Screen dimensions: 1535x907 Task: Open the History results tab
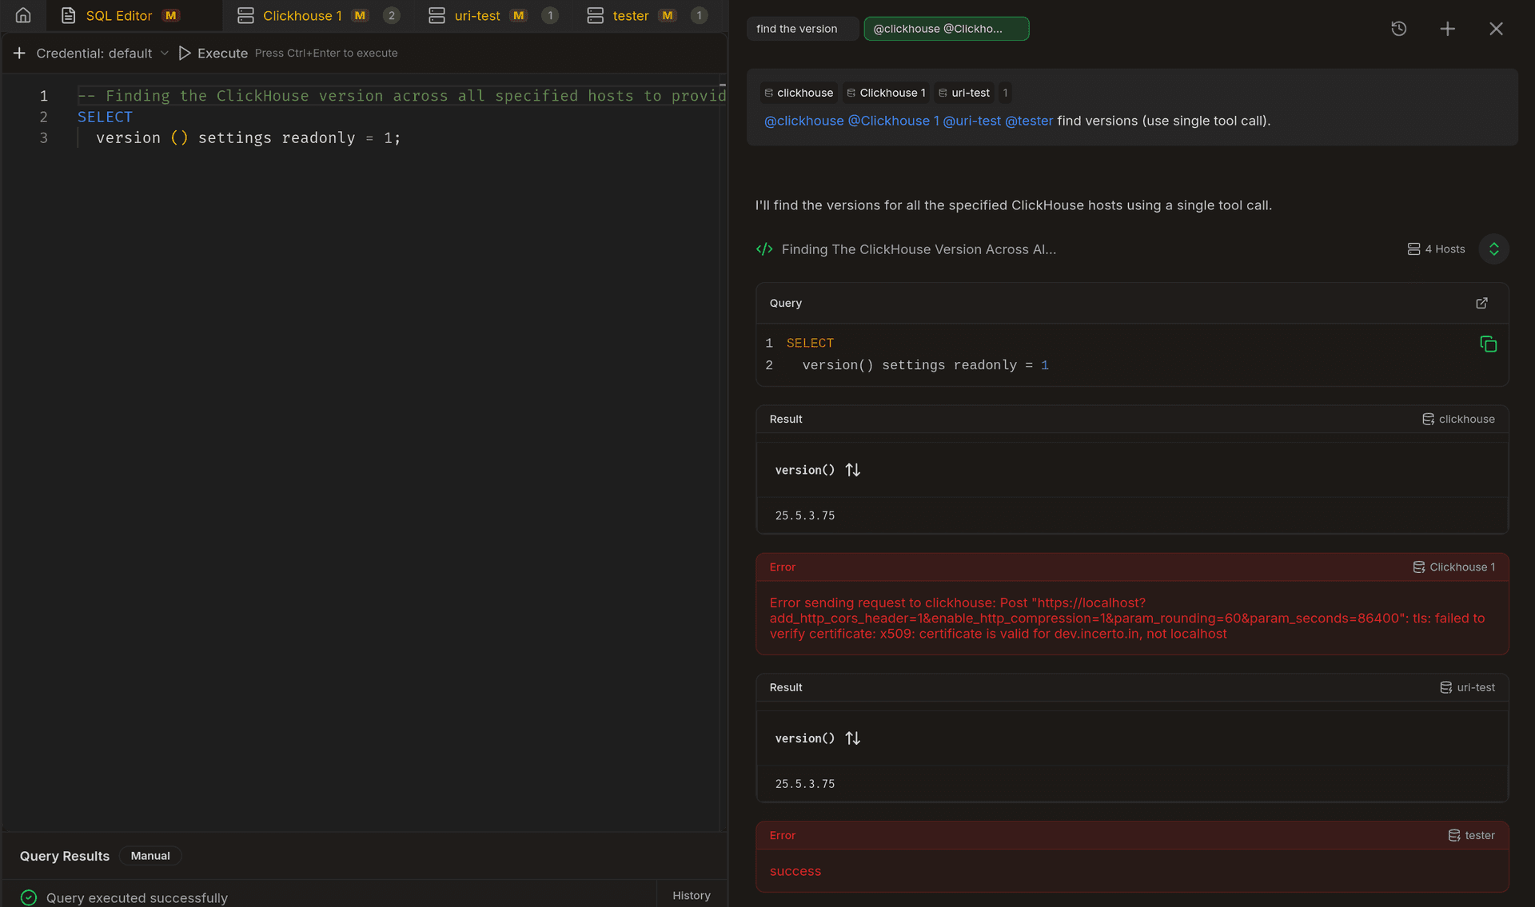[x=692, y=896]
